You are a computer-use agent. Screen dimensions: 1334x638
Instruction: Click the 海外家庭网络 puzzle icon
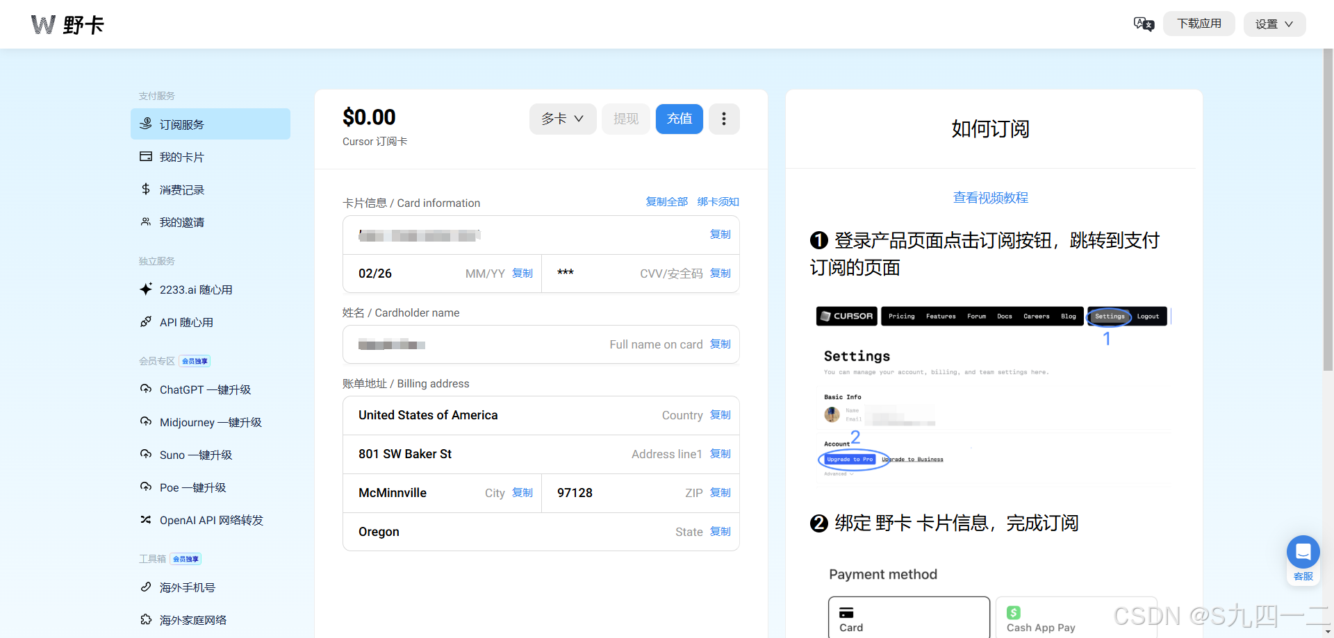point(146,619)
